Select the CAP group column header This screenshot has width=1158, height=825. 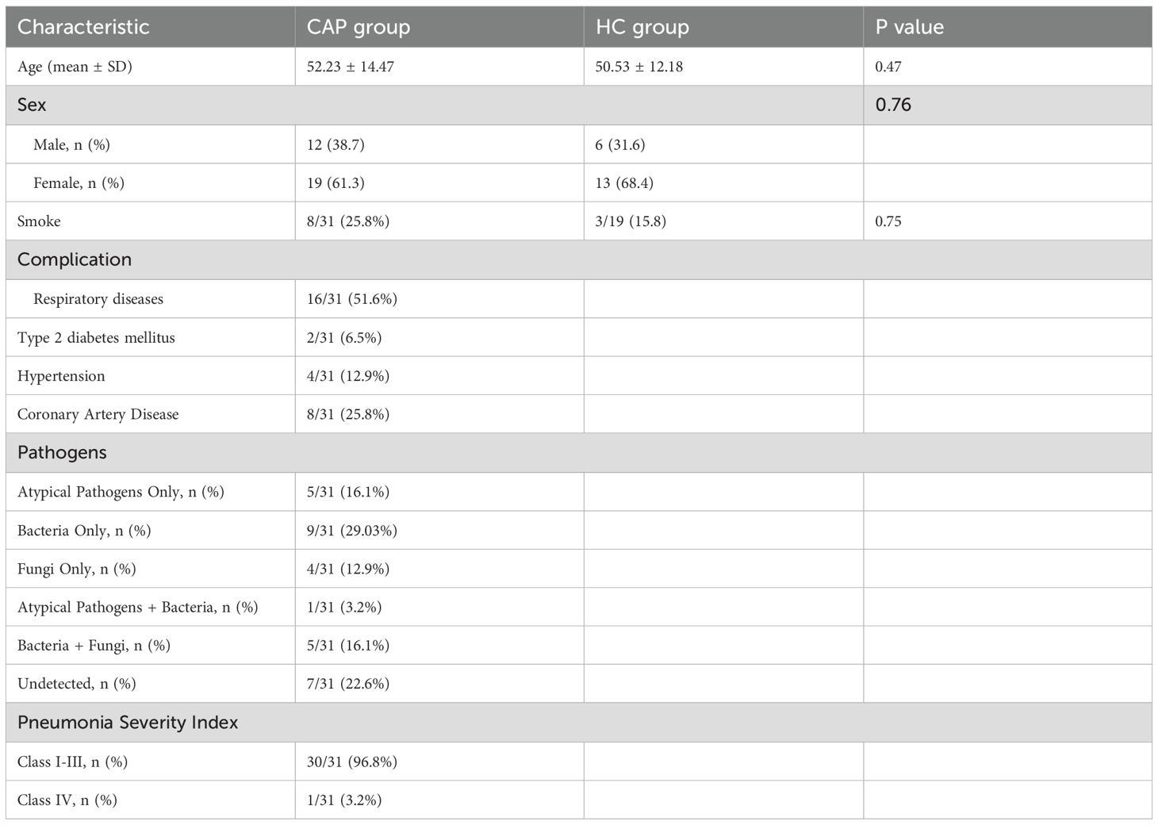click(x=359, y=27)
